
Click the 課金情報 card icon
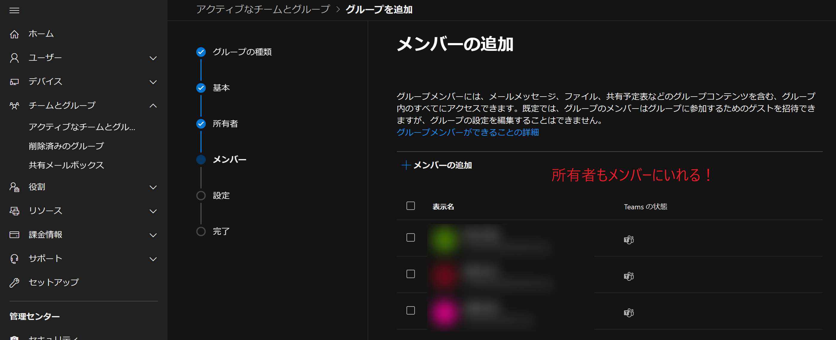tap(14, 234)
